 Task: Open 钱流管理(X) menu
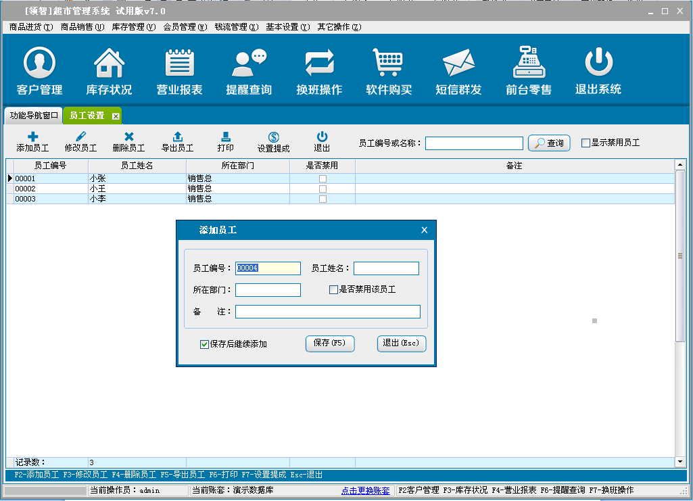click(x=237, y=27)
